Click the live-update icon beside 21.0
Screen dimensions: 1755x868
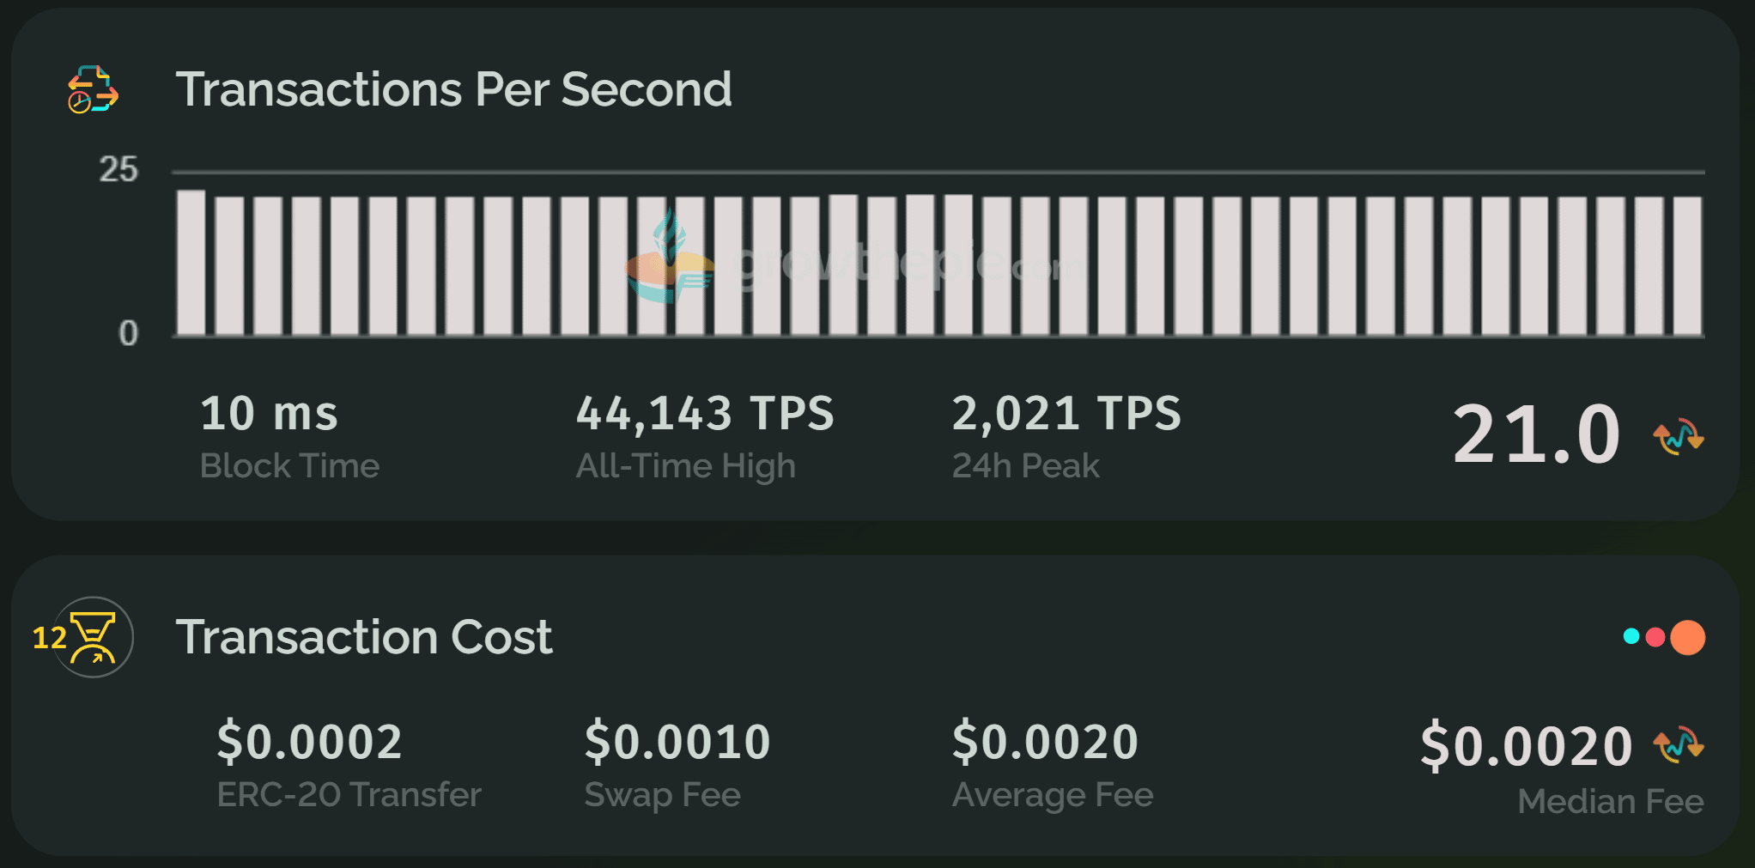click(1678, 436)
